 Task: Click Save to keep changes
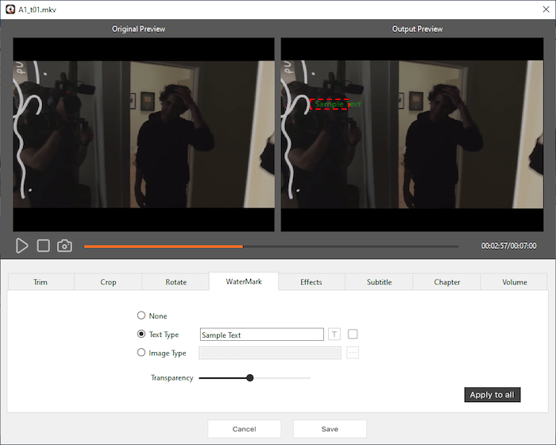point(330,429)
